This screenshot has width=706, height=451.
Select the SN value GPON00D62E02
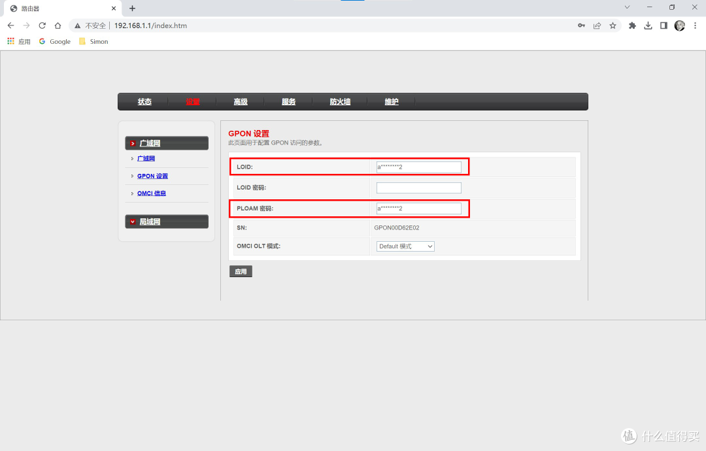397,227
